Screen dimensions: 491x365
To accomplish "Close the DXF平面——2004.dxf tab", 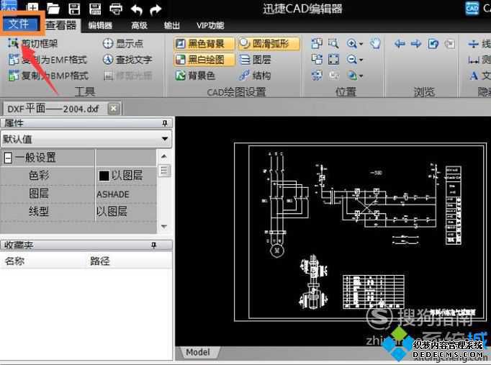I will tap(114, 109).
